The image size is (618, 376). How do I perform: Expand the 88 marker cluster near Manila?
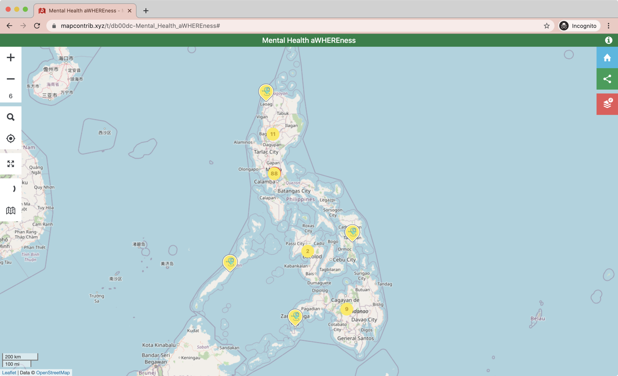point(274,174)
